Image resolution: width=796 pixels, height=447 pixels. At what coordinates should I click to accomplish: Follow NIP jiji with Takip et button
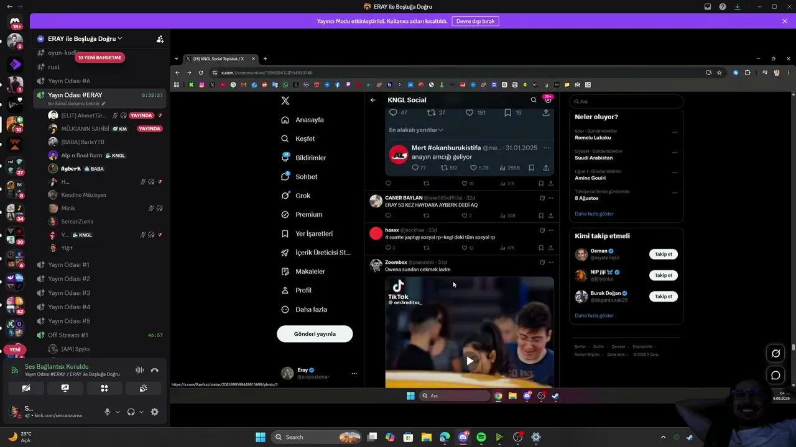664,275
